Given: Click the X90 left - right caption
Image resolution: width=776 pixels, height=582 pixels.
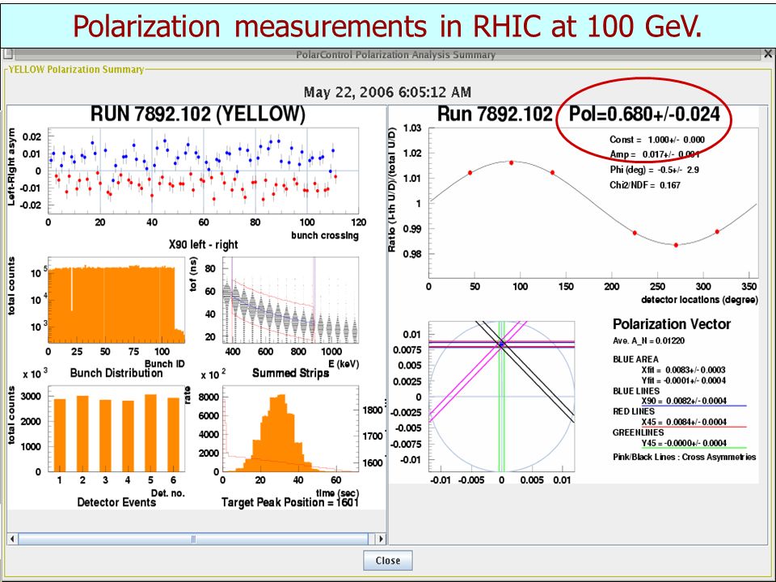Looking at the screenshot, I should pos(204,244).
